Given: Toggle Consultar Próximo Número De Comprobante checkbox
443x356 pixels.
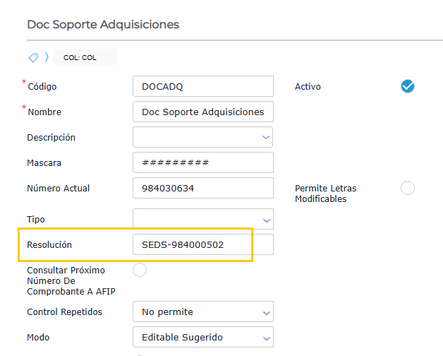Looking at the screenshot, I should [140, 270].
